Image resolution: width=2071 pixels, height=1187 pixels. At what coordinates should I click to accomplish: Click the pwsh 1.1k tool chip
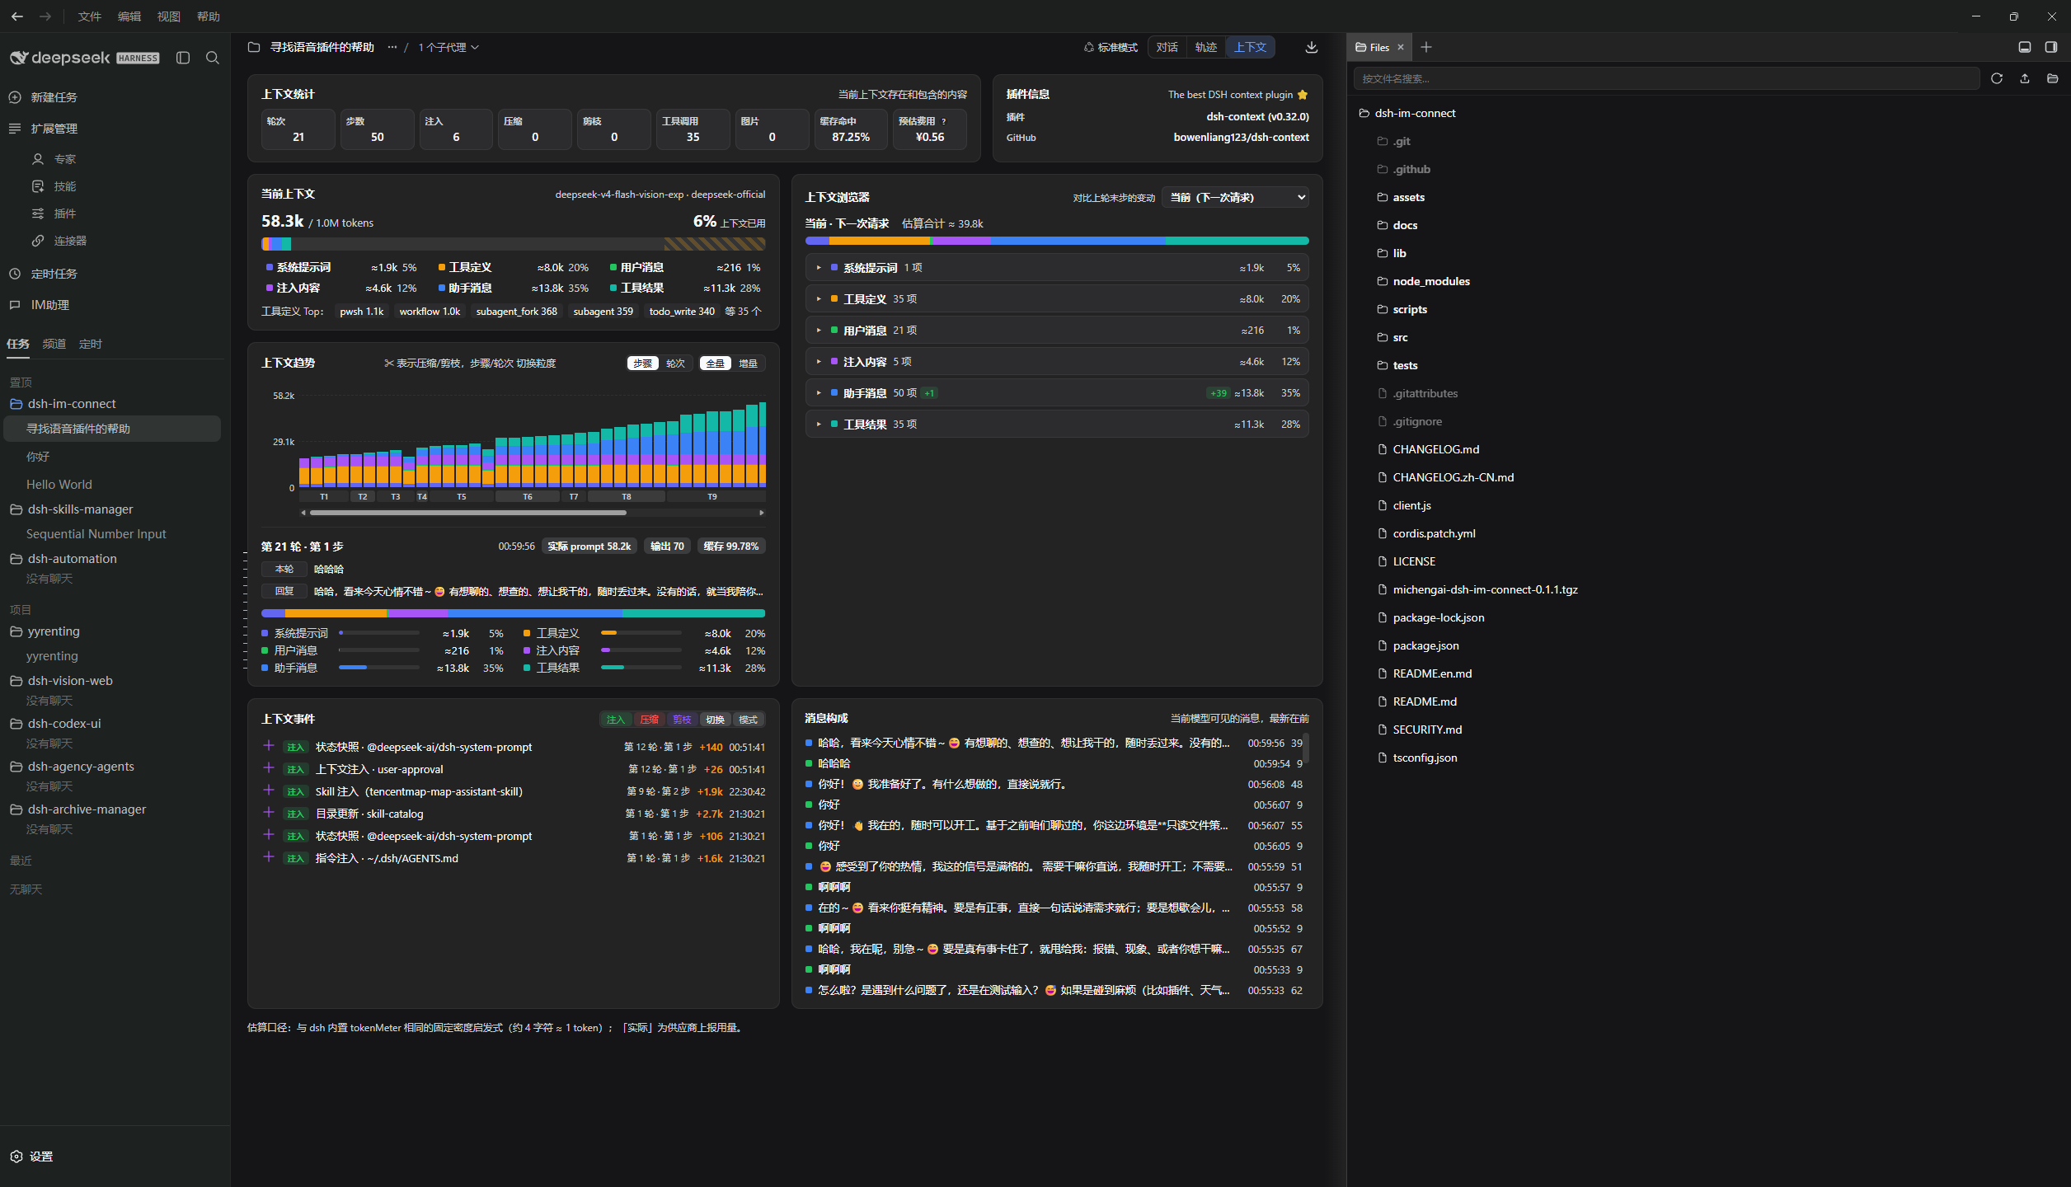point(362,312)
